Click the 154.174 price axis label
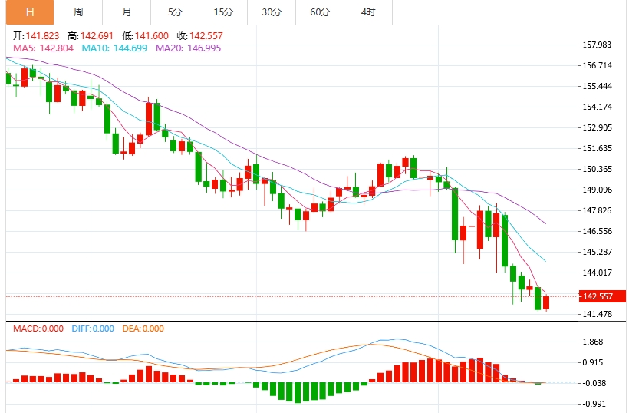The image size is (629, 413). pos(597,107)
